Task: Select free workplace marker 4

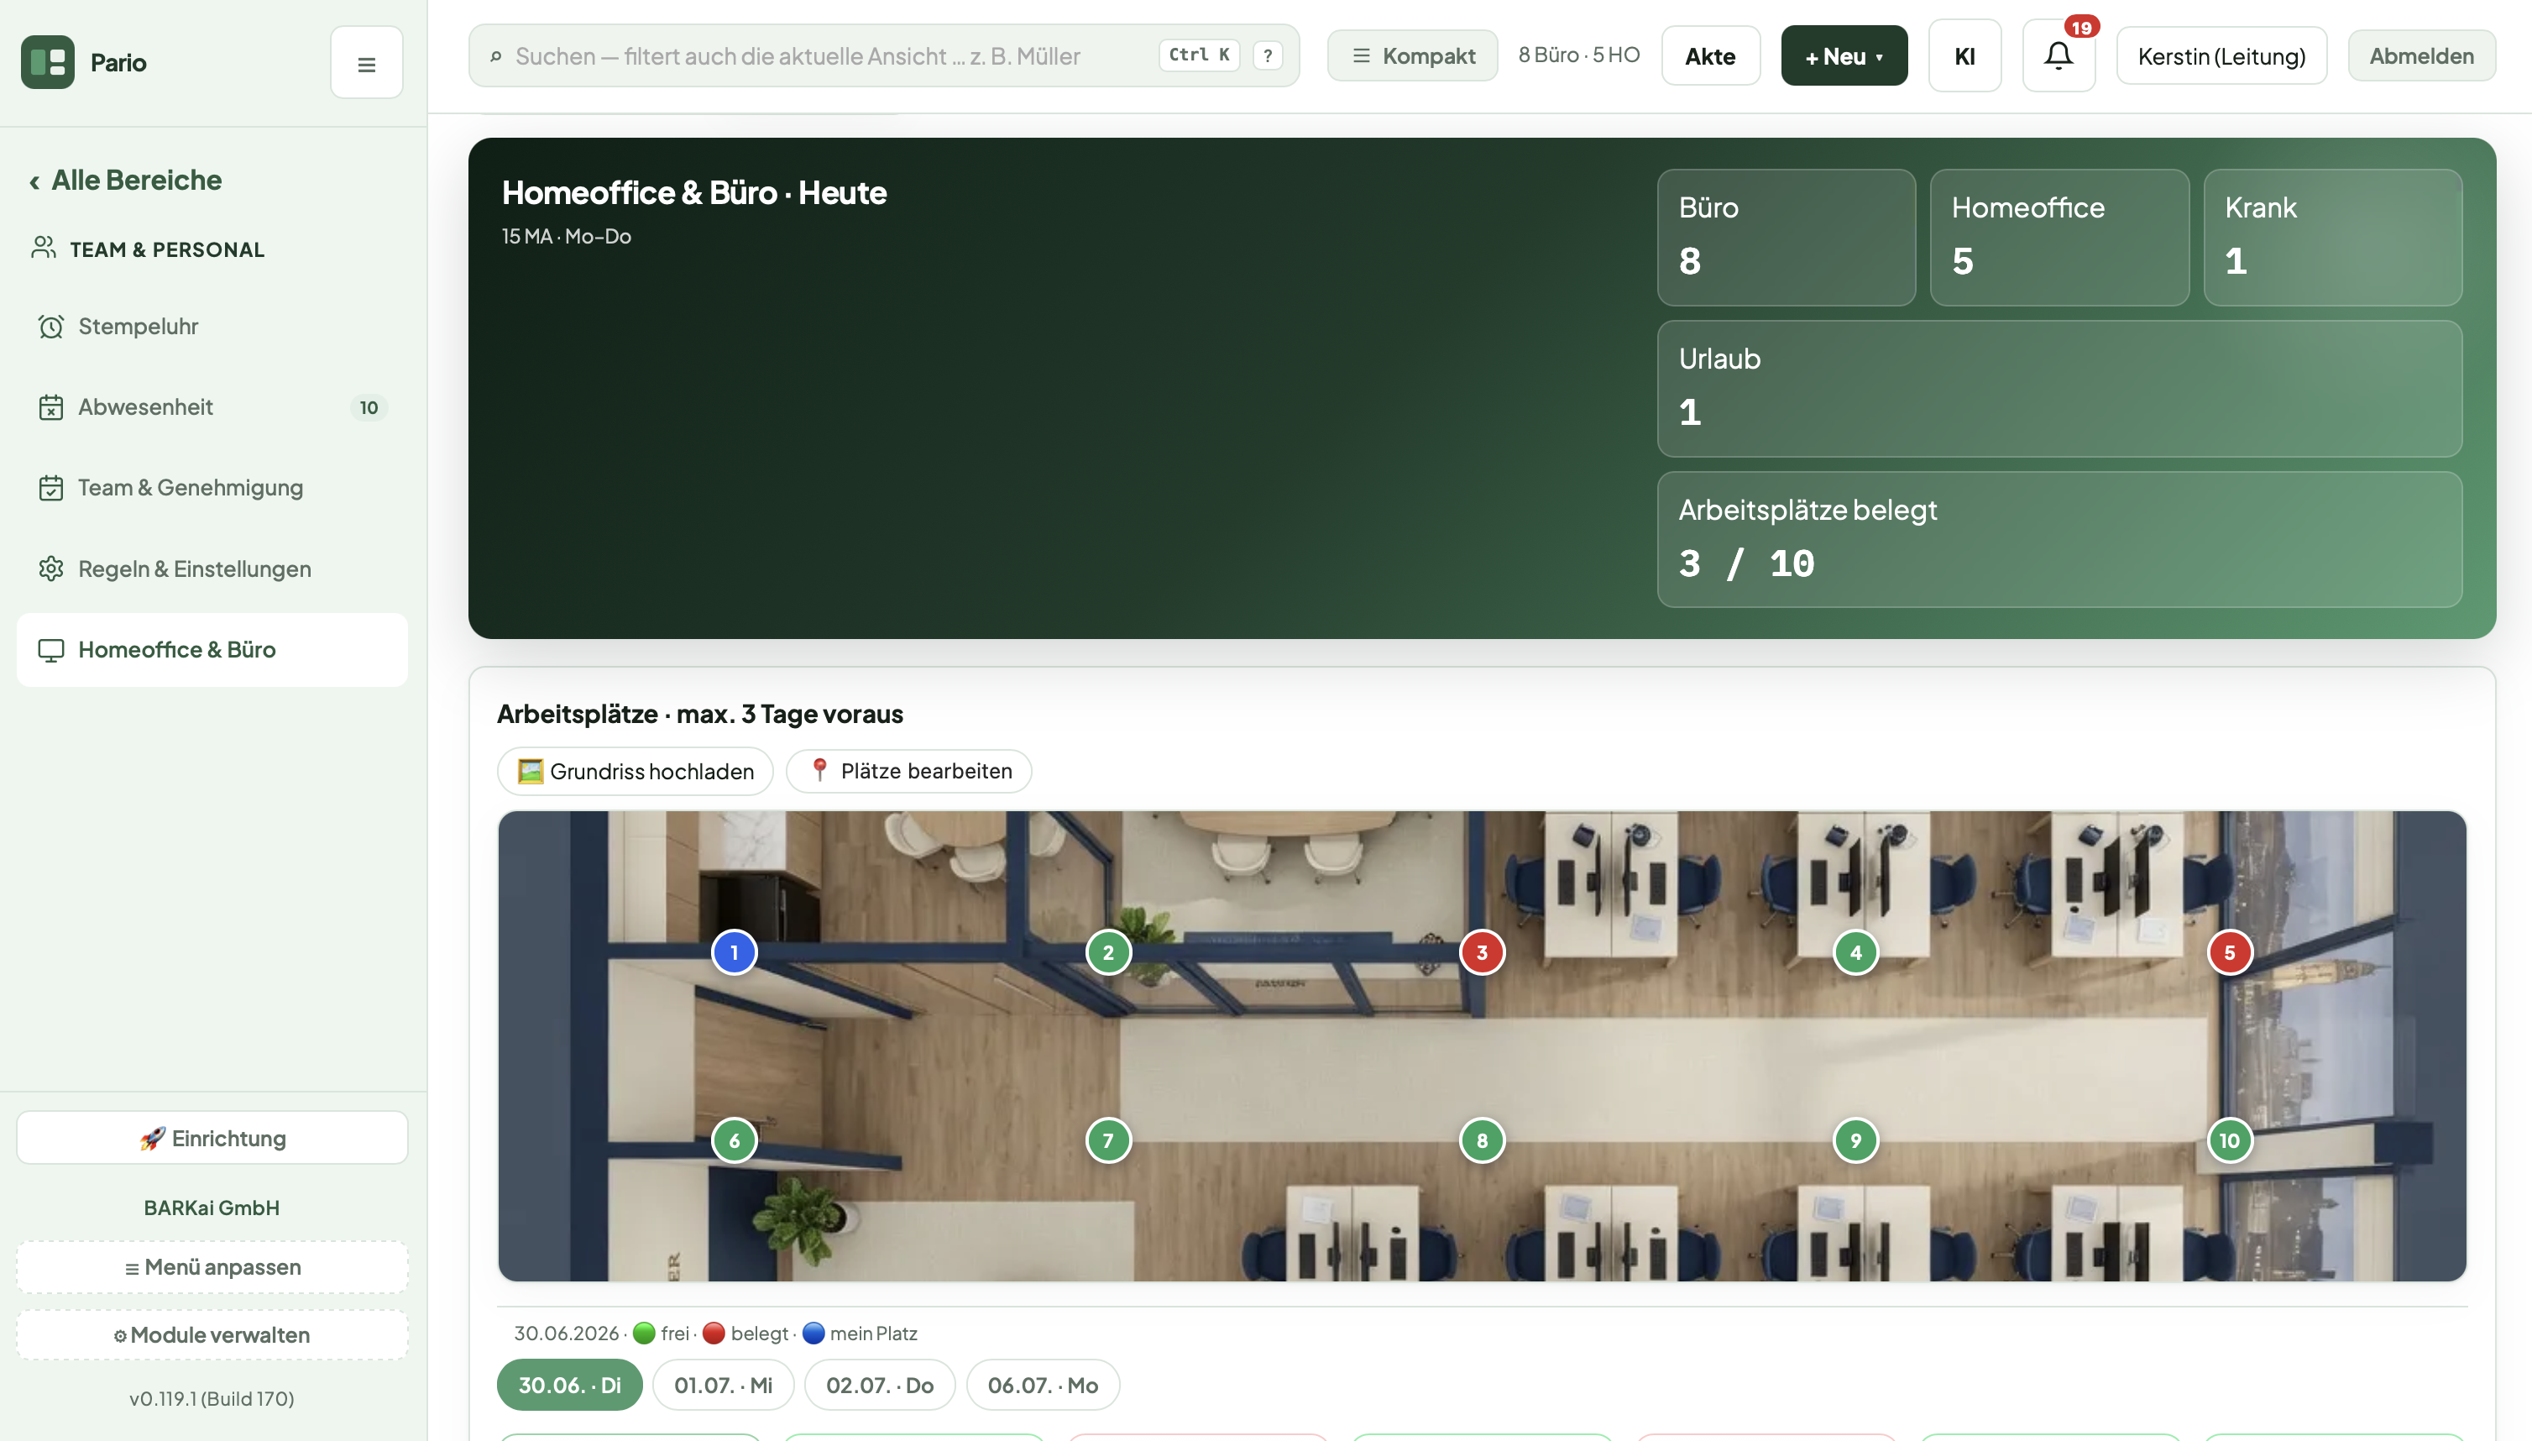Action: coord(1855,952)
